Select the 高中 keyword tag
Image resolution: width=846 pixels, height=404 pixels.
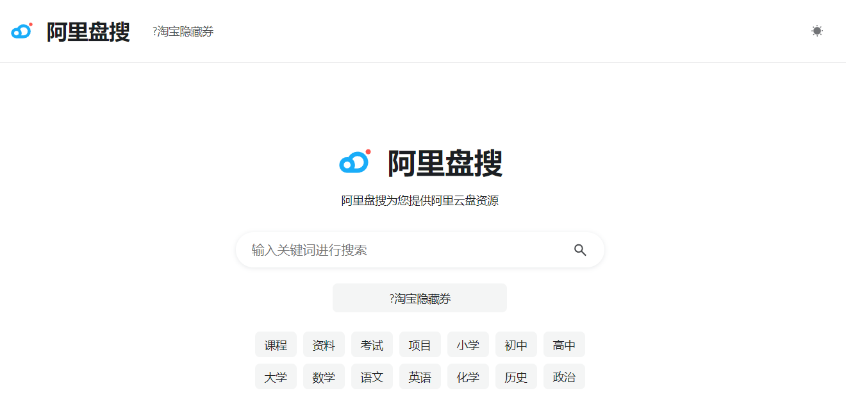pos(564,344)
